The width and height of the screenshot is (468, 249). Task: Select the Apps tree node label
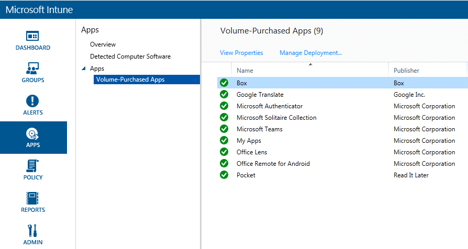click(97, 69)
